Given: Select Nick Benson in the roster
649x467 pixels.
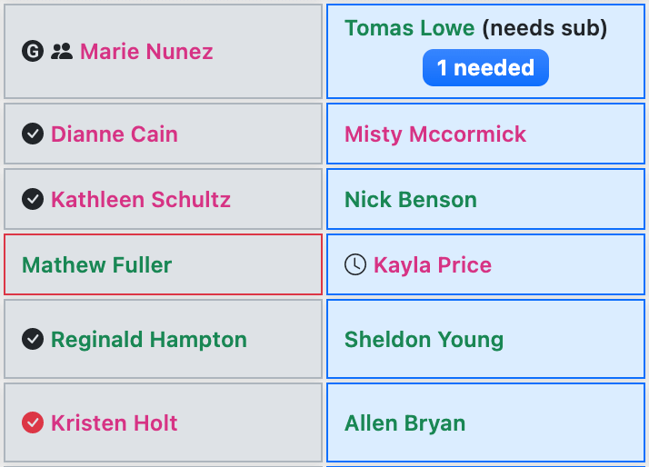Looking at the screenshot, I should 411,199.
